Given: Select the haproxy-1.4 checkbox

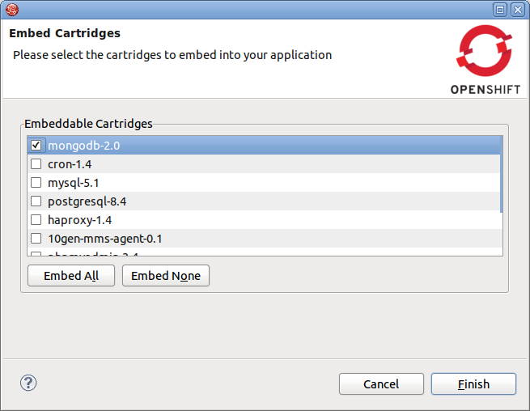Looking at the screenshot, I should [x=36, y=220].
